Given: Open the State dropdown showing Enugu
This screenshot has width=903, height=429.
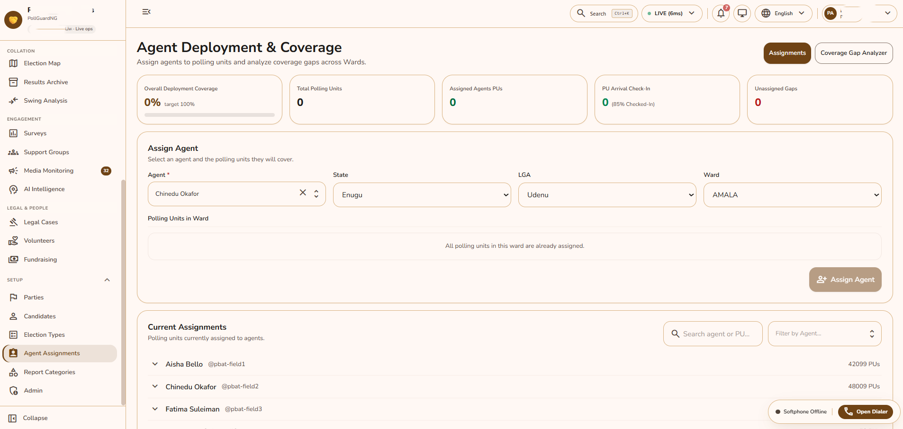Looking at the screenshot, I should pos(422,195).
